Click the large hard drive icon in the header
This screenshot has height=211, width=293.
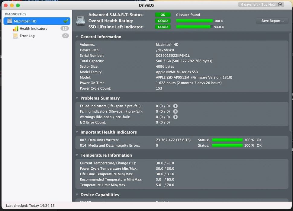click(81, 21)
